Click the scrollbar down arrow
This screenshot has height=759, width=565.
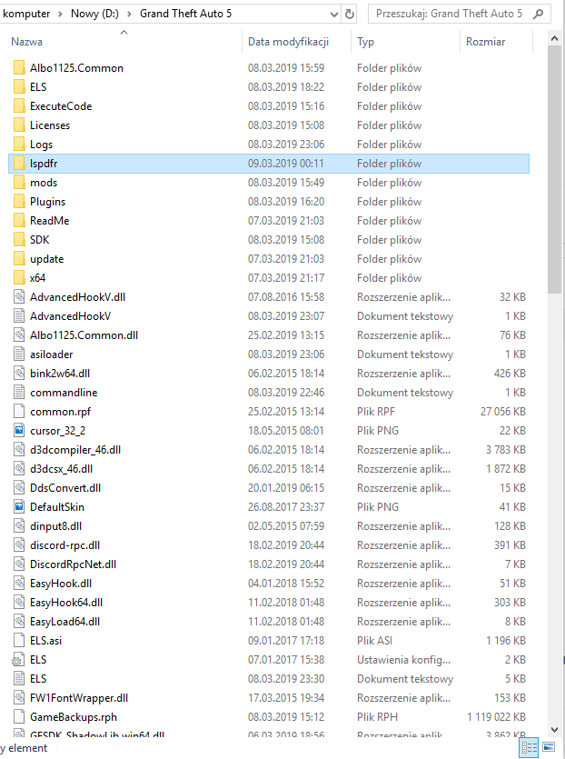click(554, 730)
